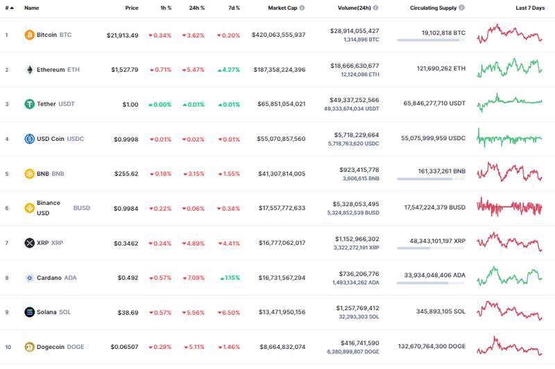Click the Ethereum diamond logo
Image resolution: width=555 pixels, height=369 pixels.
[29, 69]
